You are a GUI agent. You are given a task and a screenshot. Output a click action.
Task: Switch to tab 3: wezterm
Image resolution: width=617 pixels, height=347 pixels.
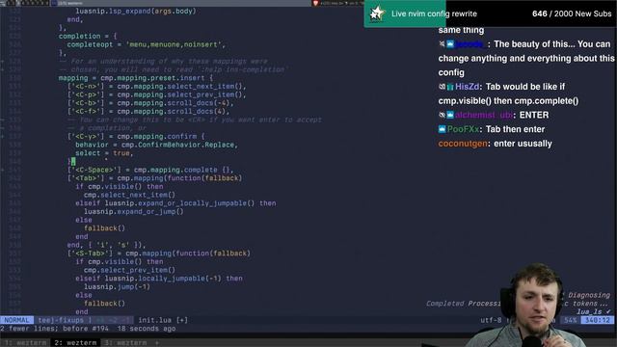coord(126,343)
